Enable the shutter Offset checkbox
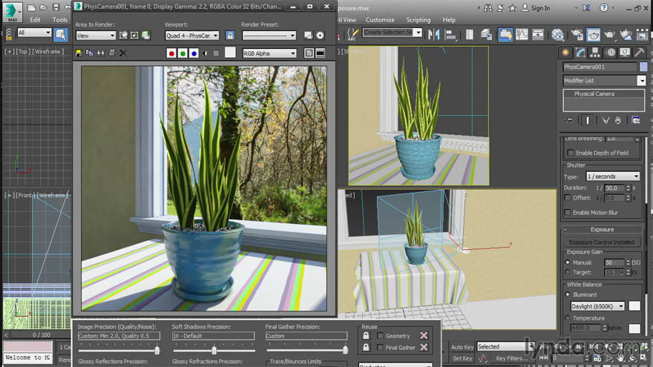653x367 pixels. pos(568,198)
